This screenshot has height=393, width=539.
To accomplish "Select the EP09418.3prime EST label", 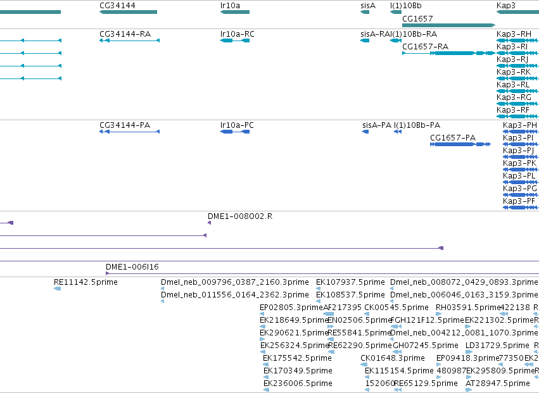I will (x=467, y=358).
